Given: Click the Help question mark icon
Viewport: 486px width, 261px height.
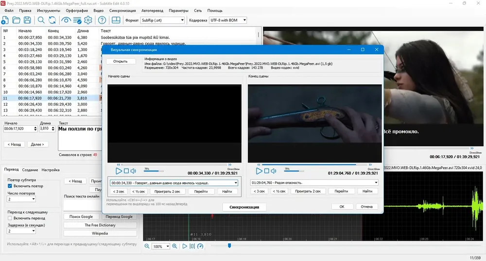Looking at the screenshot, I should point(102,20).
